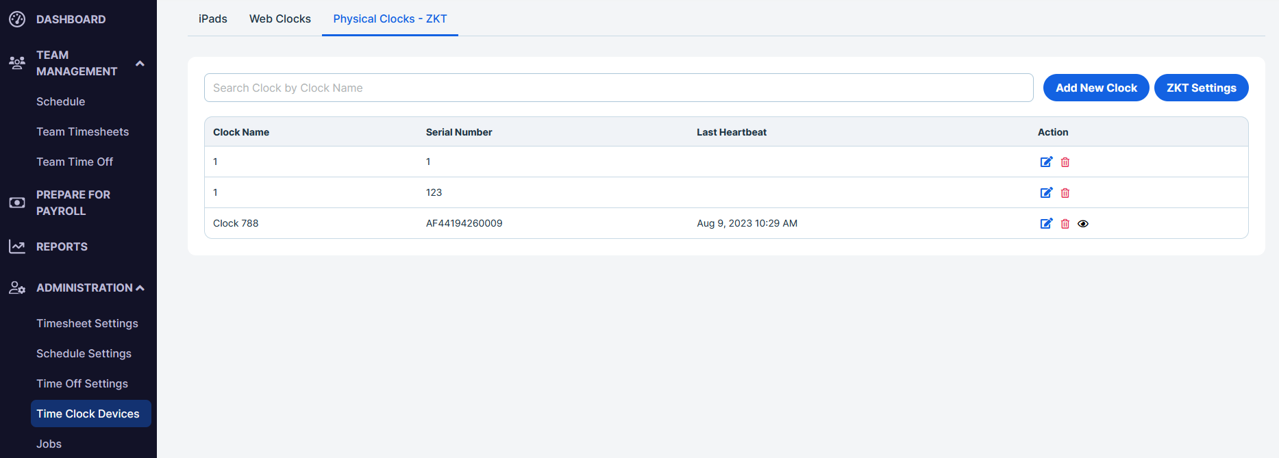The width and height of the screenshot is (1279, 458).
Task: Open Schedule in the sidebar
Action: pyautogui.click(x=61, y=101)
